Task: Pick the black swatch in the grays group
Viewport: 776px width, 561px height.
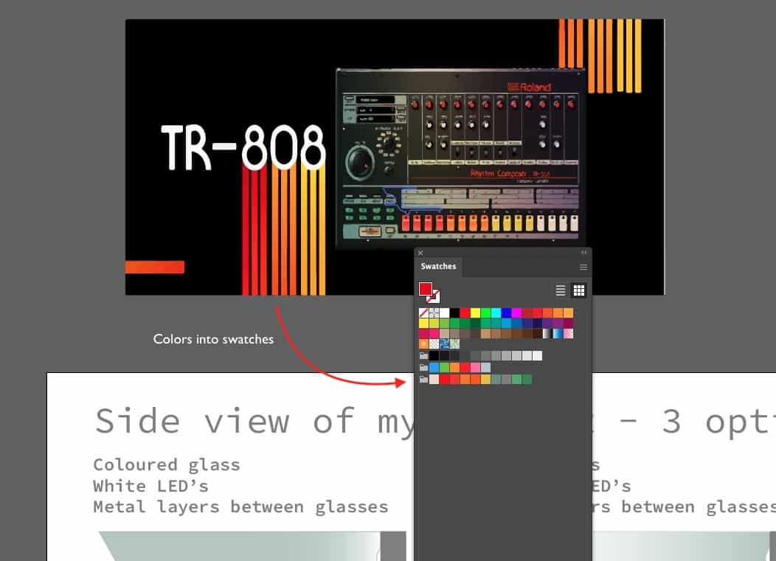Action: click(x=434, y=356)
